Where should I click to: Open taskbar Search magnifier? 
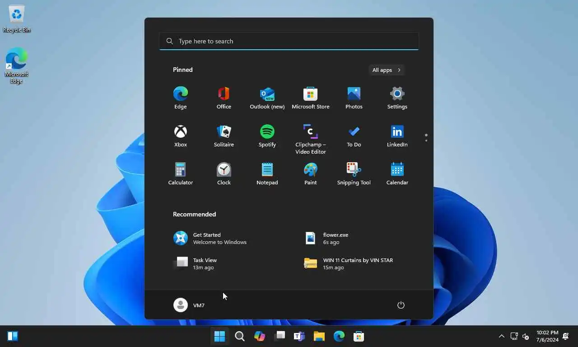(x=240, y=336)
